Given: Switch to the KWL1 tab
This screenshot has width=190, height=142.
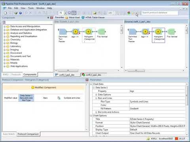Looking at the screenshot, I should tap(6, 75).
